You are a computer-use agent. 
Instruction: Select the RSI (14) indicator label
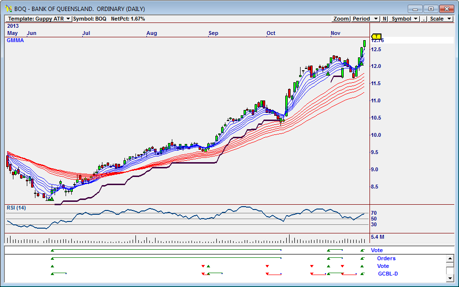16,208
